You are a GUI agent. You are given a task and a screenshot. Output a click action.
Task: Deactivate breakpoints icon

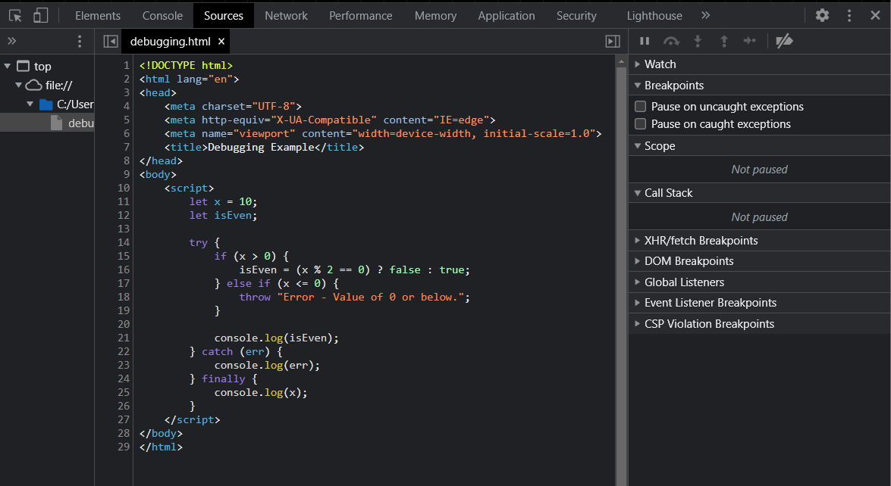(x=784, y=41)
